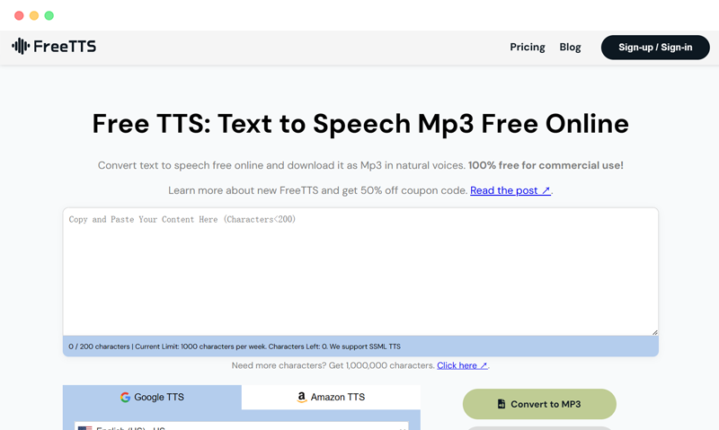Grab the text area resize handle
Image resolution: width=719 pixels, height=430 pixels.
coord(655,332)
